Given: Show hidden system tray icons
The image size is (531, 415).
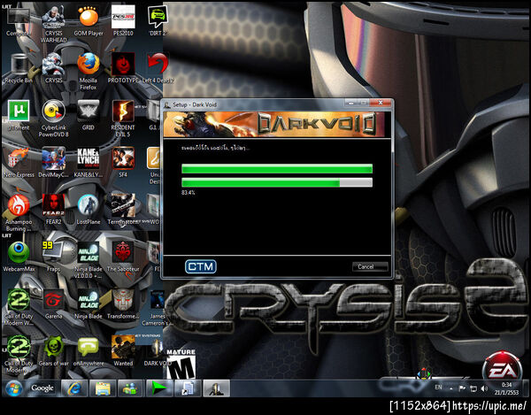Looking at the screenshot, I should click(451, 388).
